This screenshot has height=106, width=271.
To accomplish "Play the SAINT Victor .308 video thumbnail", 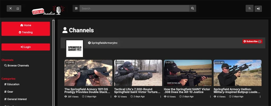I will [x=188, y=73].
